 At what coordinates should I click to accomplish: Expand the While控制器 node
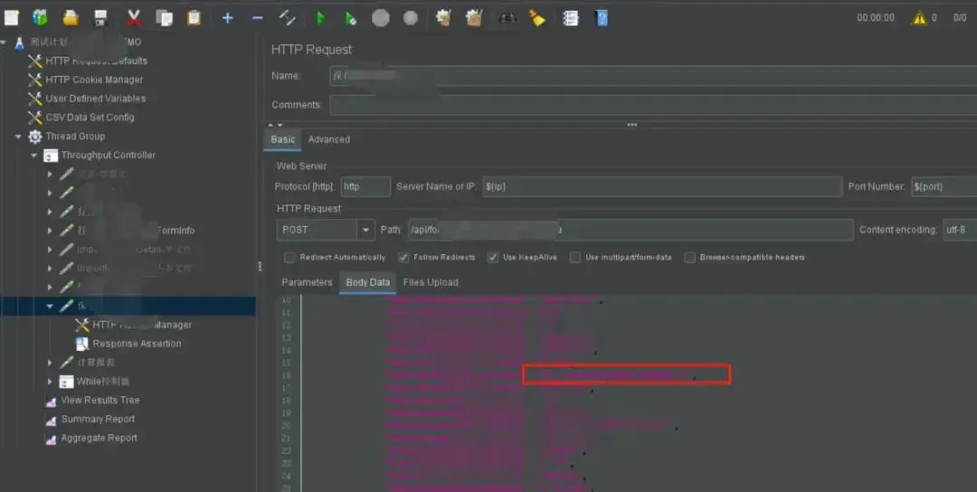pos(50,381)
